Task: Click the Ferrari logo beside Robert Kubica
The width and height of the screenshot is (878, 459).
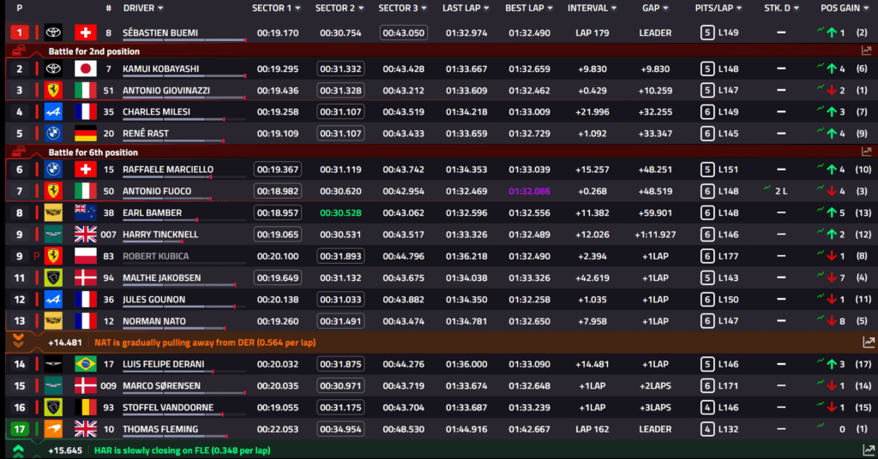Action: click(53, 256)
